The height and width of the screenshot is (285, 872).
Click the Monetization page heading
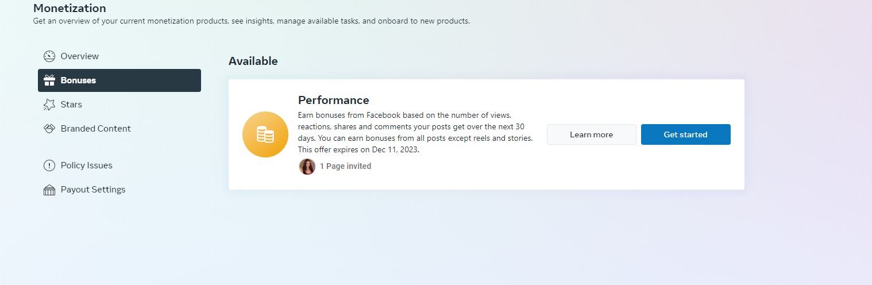pos(70,9)
